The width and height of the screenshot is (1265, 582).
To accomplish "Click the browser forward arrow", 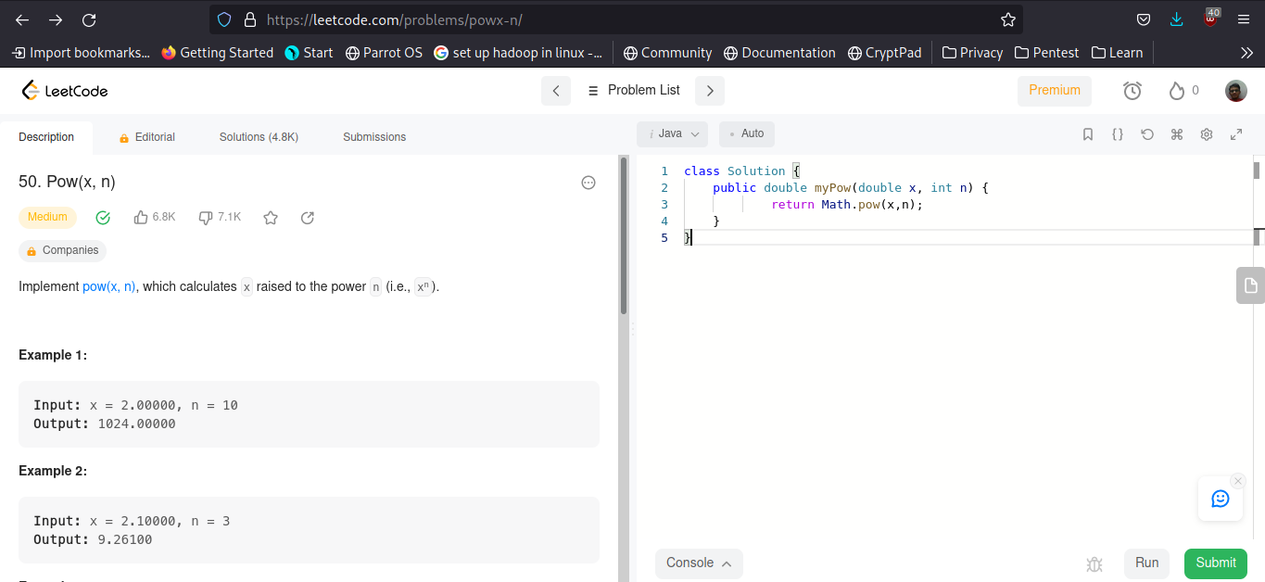I will point(56,19).
